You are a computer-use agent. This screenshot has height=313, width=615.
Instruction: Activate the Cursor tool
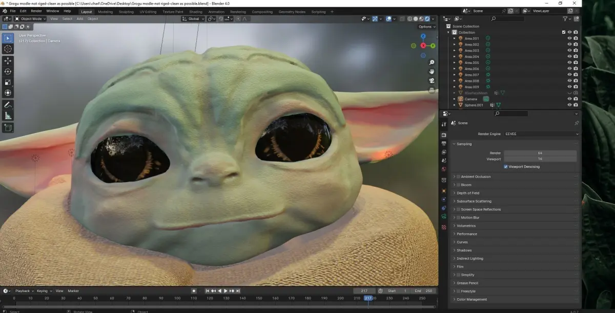coord(8,49)
